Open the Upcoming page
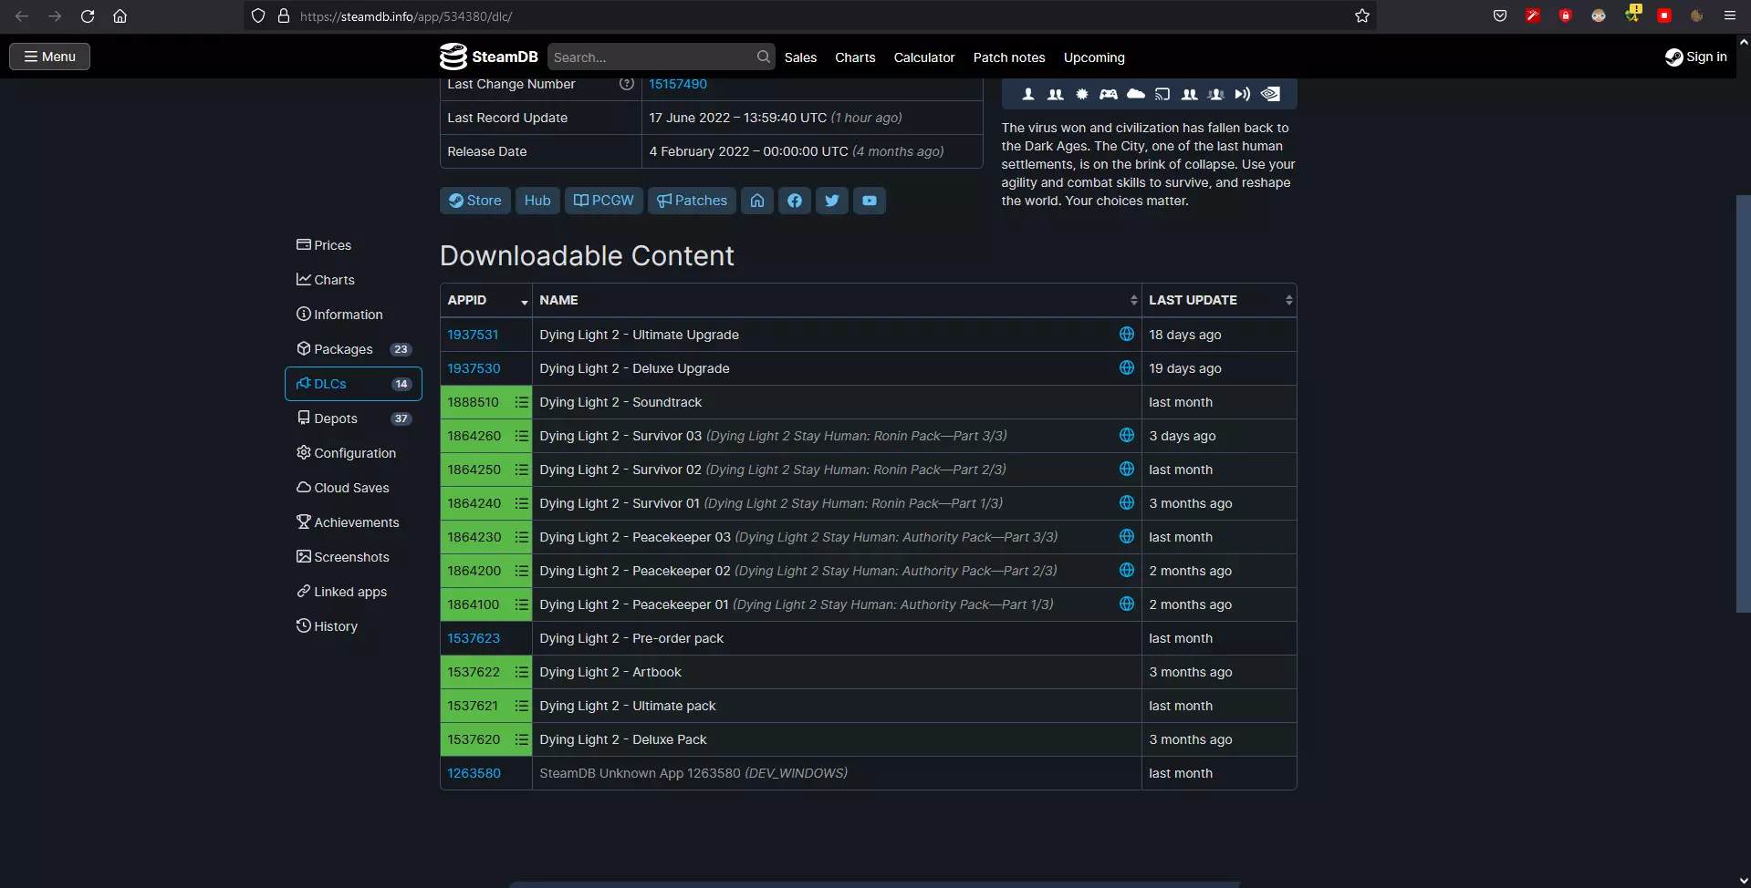The width and height of the screenshot is (1751, 888). [1094, 57]
